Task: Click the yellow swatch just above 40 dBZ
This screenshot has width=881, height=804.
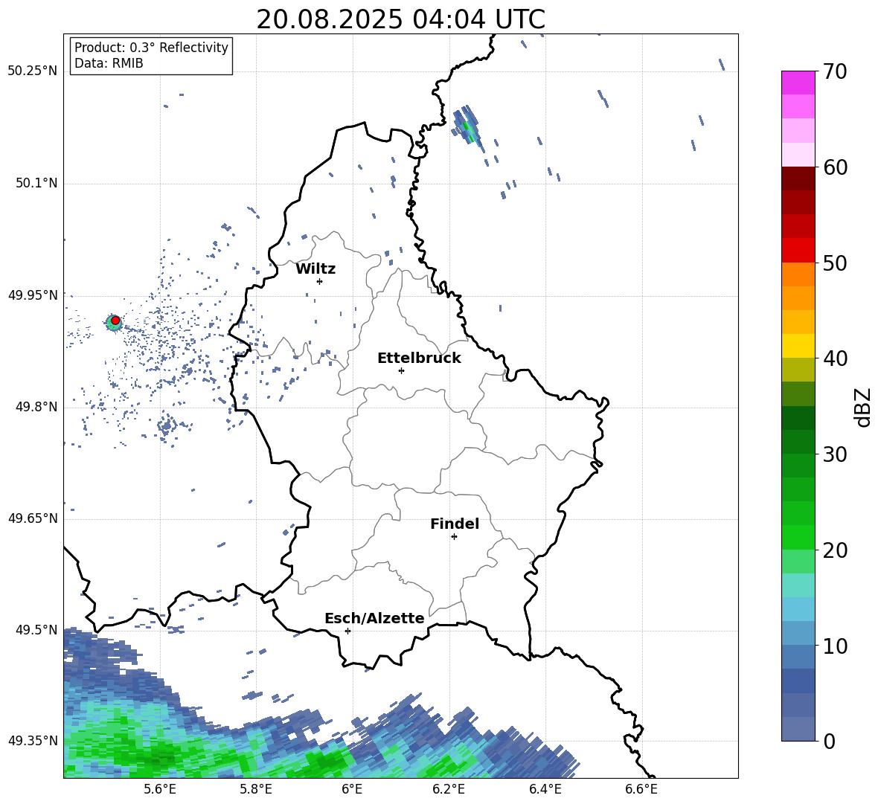Action: coord(798,346)
